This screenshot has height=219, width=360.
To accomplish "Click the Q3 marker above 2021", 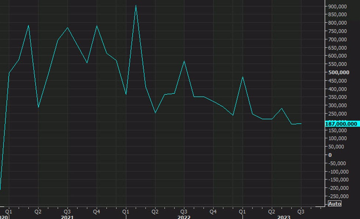I will [67, 212].
